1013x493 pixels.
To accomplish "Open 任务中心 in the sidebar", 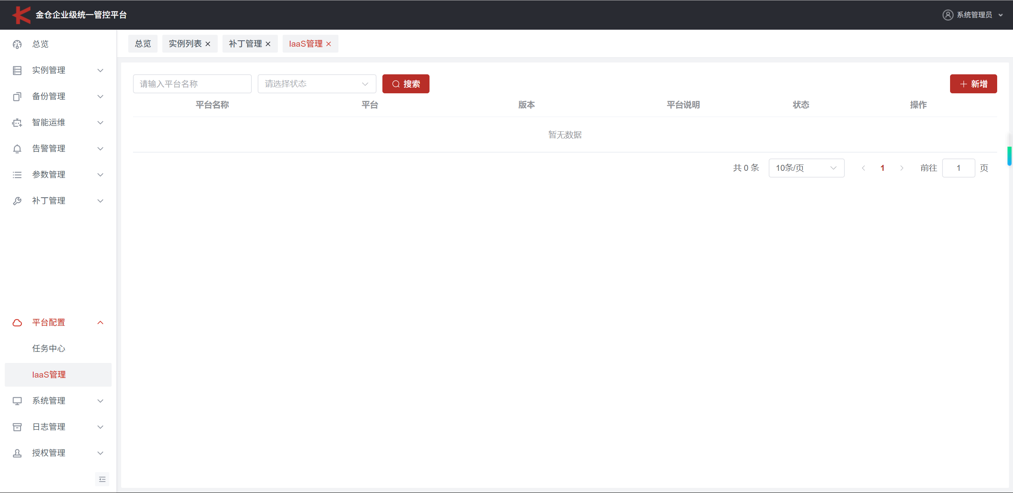I will click(x=49, y=348).
